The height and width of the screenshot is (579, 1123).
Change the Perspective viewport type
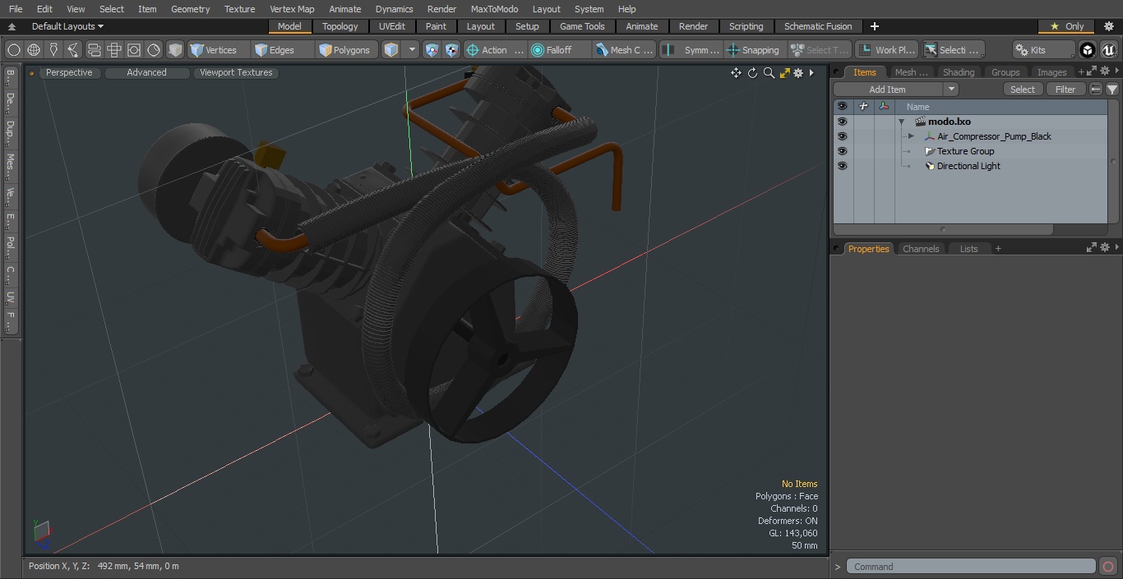pos(69,72)
